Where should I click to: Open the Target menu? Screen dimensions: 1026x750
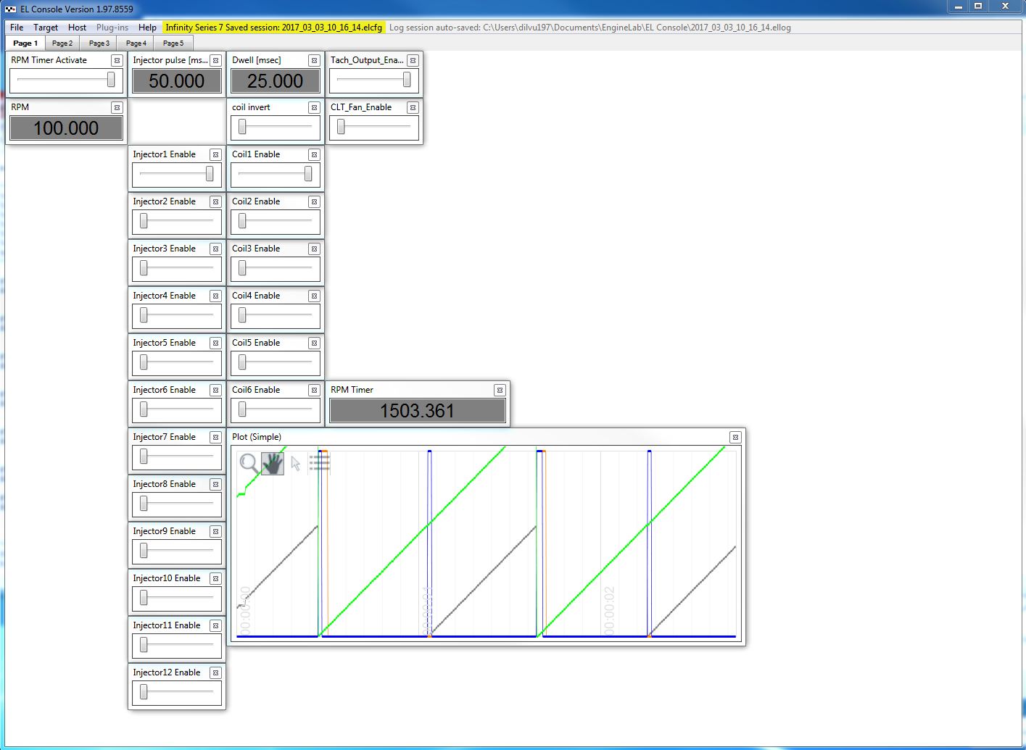click(46, 28)
